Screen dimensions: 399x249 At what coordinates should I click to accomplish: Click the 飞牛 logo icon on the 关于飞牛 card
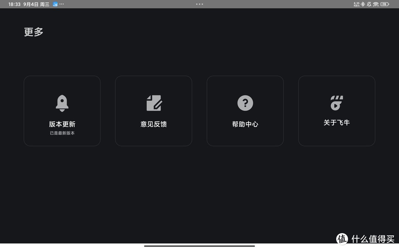337,103
